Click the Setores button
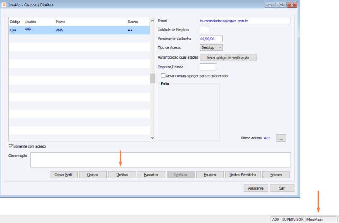 point(276,175)
